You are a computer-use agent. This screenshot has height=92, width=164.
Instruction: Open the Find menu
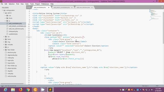point(18,4)
